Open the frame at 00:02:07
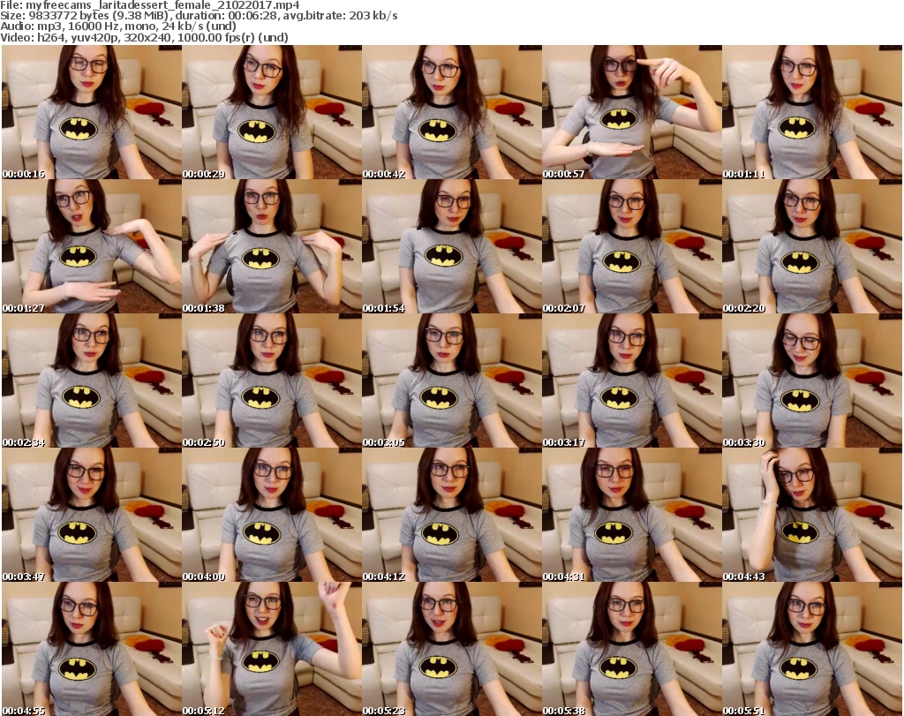This screenshot has width=904, height=716. click(x=631, y=246)
